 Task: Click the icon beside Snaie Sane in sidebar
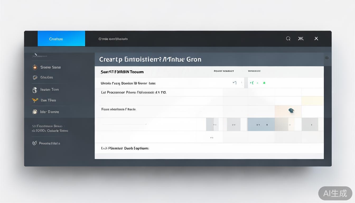coord(35,67)
